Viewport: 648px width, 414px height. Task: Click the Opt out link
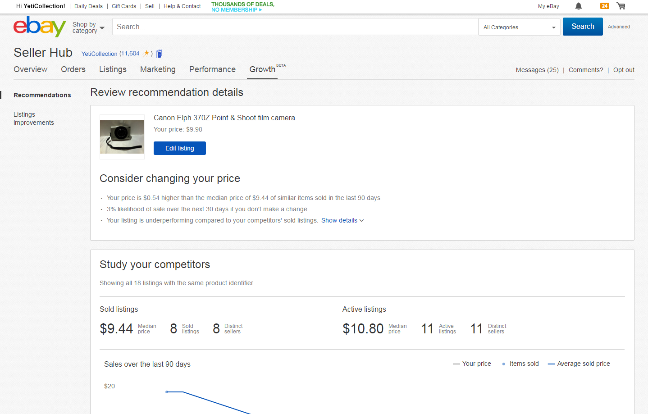click(x=624, y=70)
